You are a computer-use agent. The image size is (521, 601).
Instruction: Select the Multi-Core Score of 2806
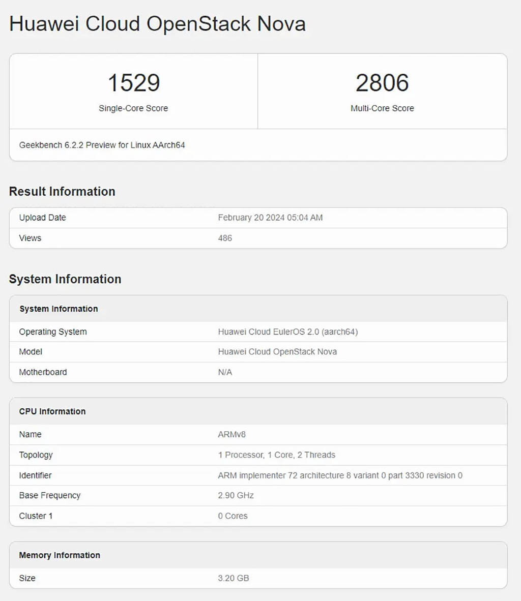pos(382,83)
